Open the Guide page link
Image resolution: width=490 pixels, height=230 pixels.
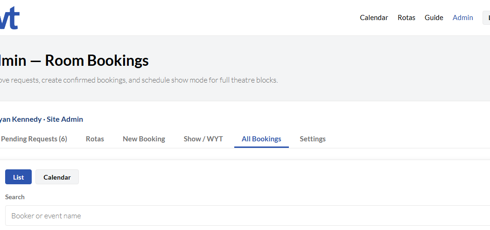click(x=434, y=18)
